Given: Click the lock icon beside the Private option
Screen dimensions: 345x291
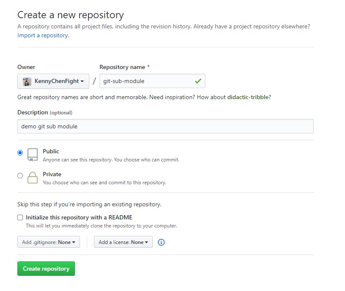Looking at the screenshot, I should pyautogui.click(x=32, y=178).
